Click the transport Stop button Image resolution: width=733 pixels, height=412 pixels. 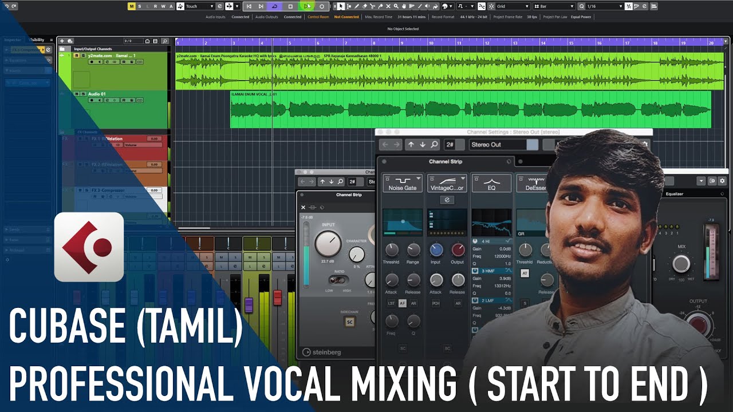click(x=290, y=6)
